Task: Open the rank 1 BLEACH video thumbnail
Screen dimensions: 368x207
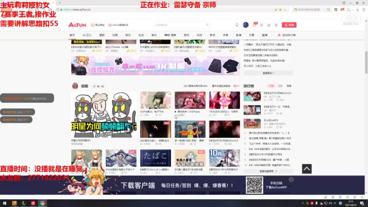Action: point(252,97)
